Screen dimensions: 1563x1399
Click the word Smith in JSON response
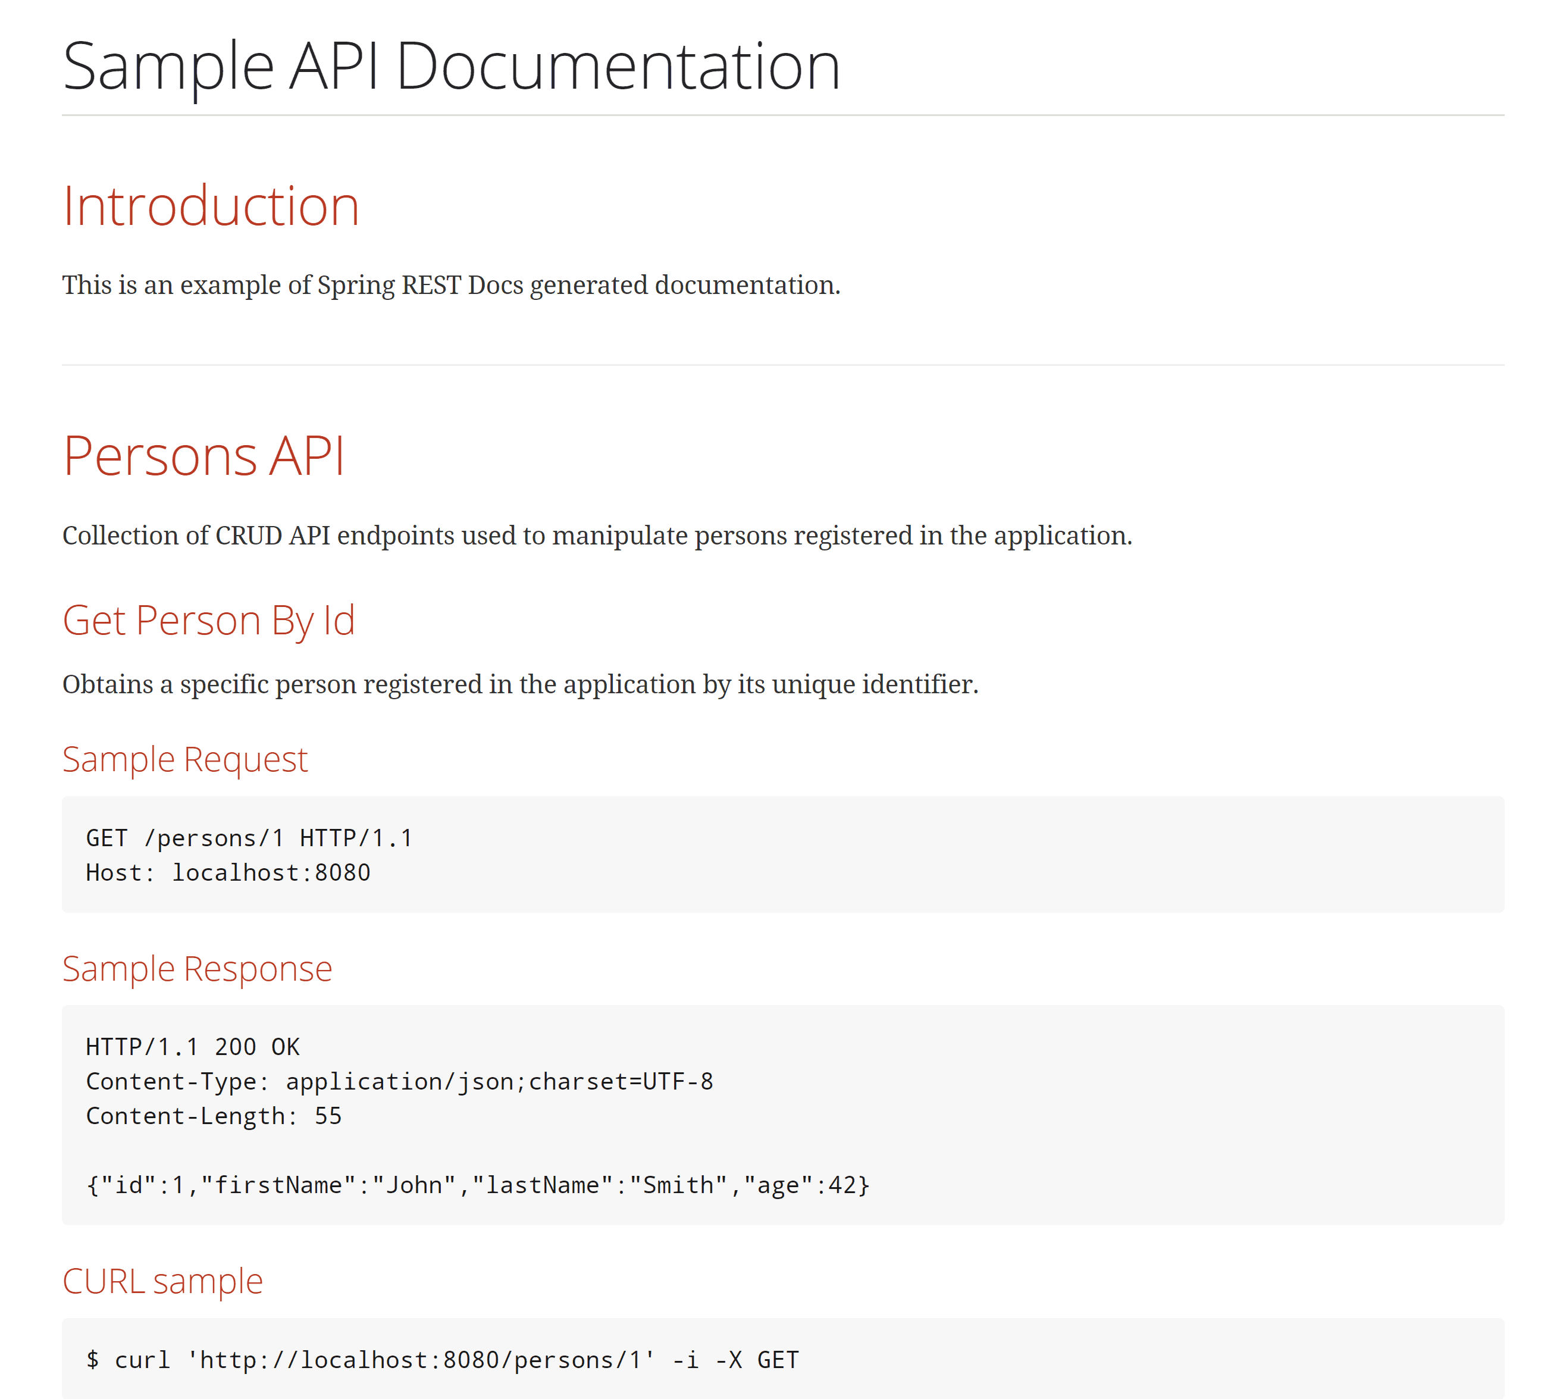(x=678, y=1185)
